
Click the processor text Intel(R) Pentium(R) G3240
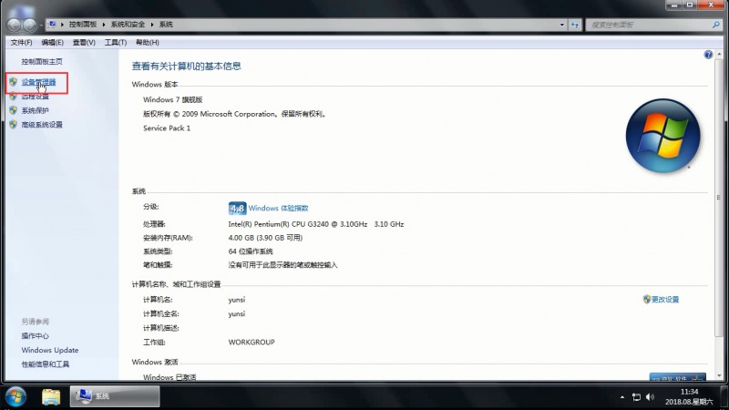click(315, 224)
